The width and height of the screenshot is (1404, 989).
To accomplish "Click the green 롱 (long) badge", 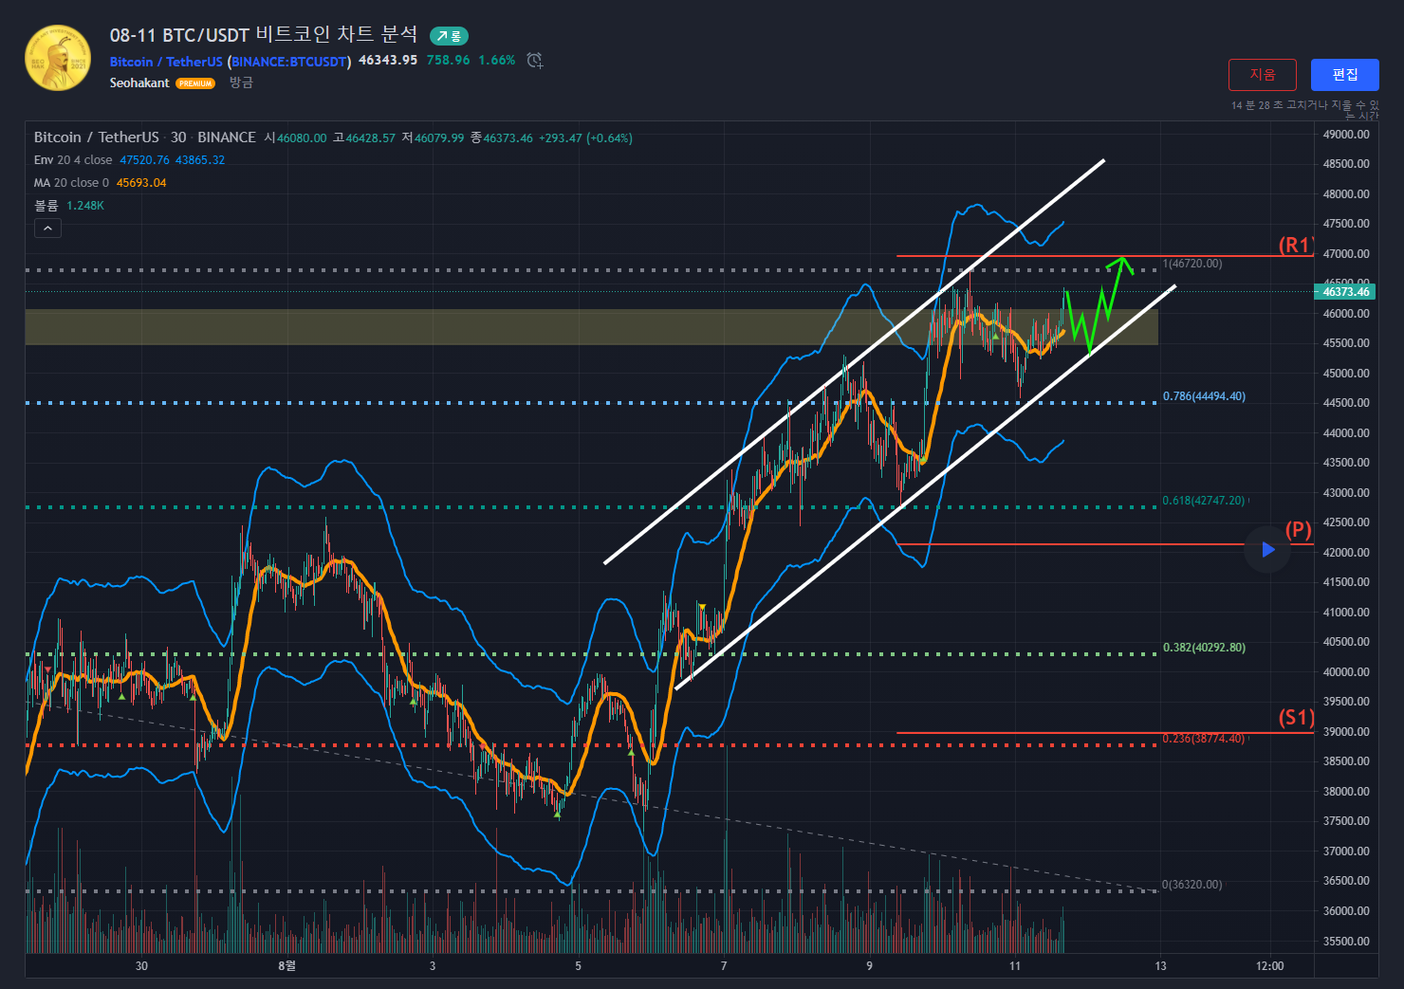I will (449, 36).
